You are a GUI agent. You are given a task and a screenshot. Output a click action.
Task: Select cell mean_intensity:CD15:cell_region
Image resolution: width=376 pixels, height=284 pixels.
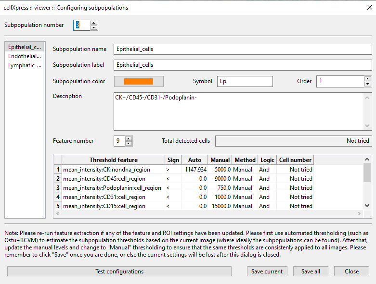pos(114,206)
